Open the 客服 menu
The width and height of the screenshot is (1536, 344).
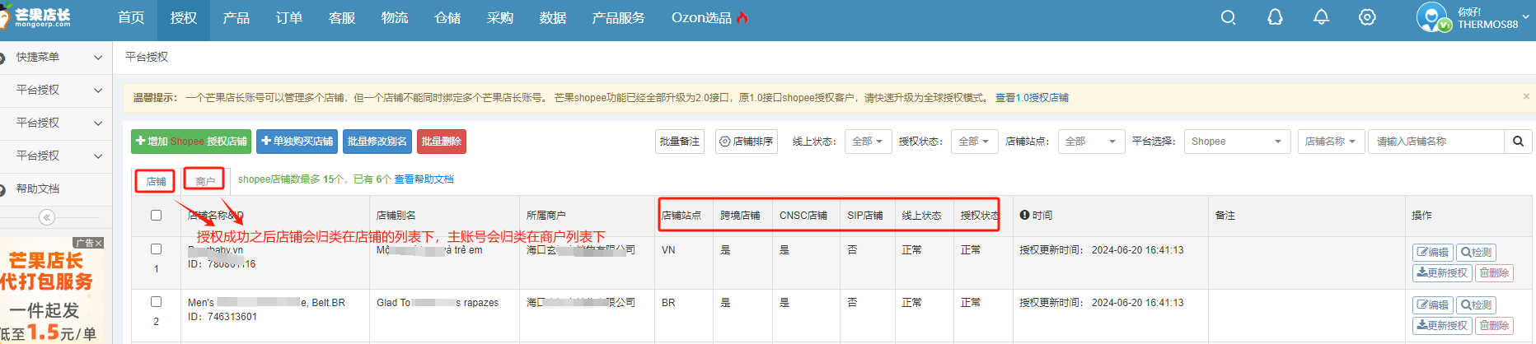tap(342, 17)
